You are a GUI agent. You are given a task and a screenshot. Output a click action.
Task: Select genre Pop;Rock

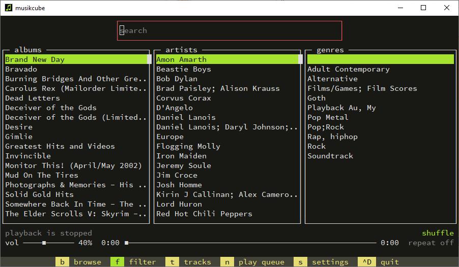point(381,127)
